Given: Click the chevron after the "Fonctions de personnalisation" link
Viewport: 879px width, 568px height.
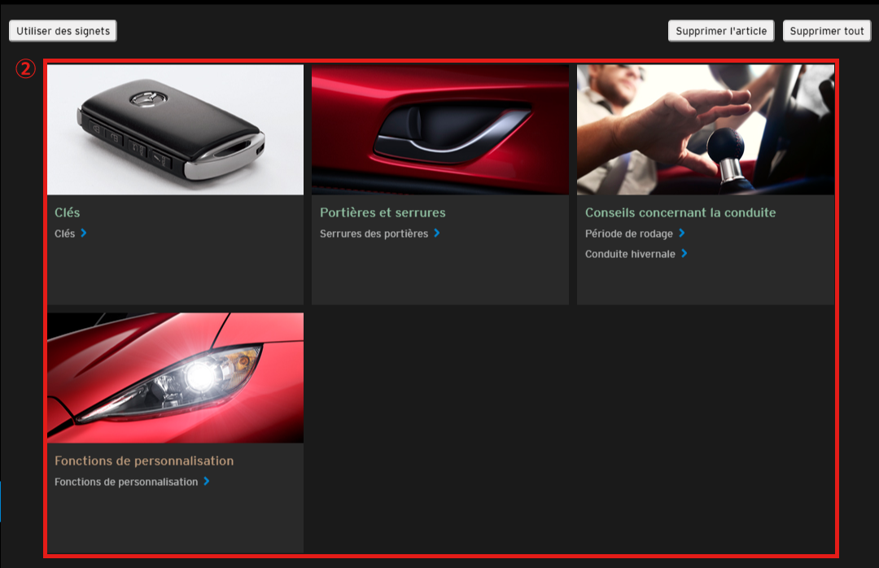Looking at the screenshot, I should coord(207,481).
